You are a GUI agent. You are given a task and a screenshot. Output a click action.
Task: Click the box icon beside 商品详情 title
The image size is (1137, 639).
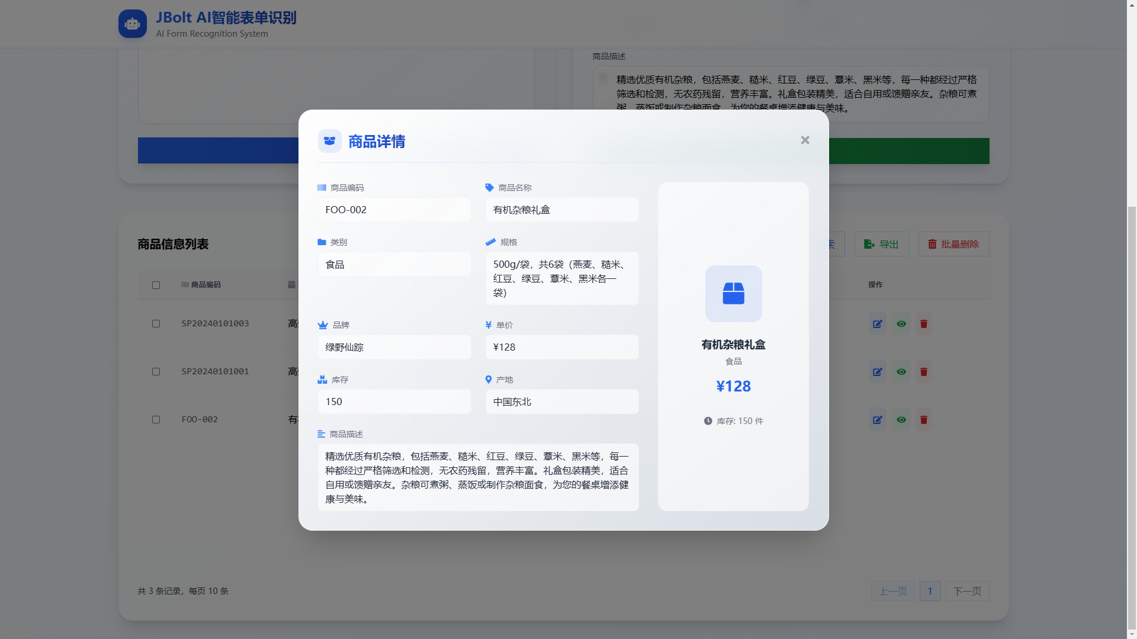(x=329, y=141)
